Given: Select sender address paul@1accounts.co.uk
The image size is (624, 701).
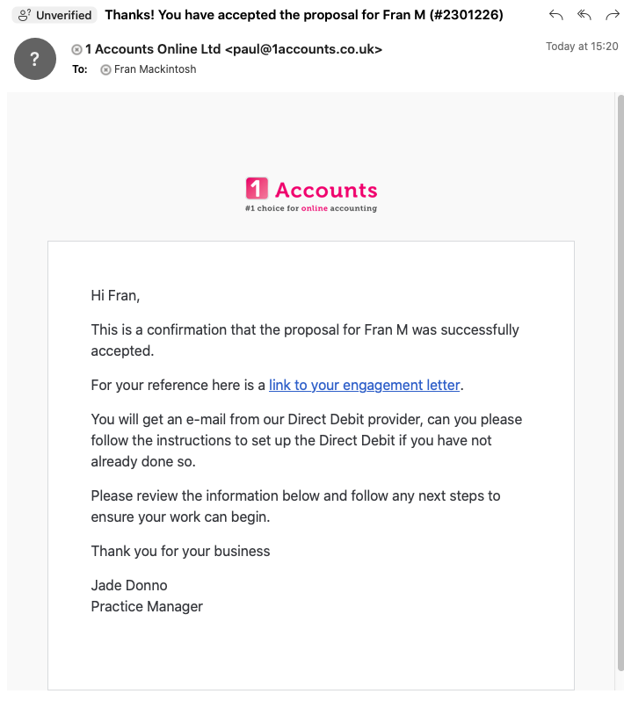Looking at the screenshot, I should [304, 49].
